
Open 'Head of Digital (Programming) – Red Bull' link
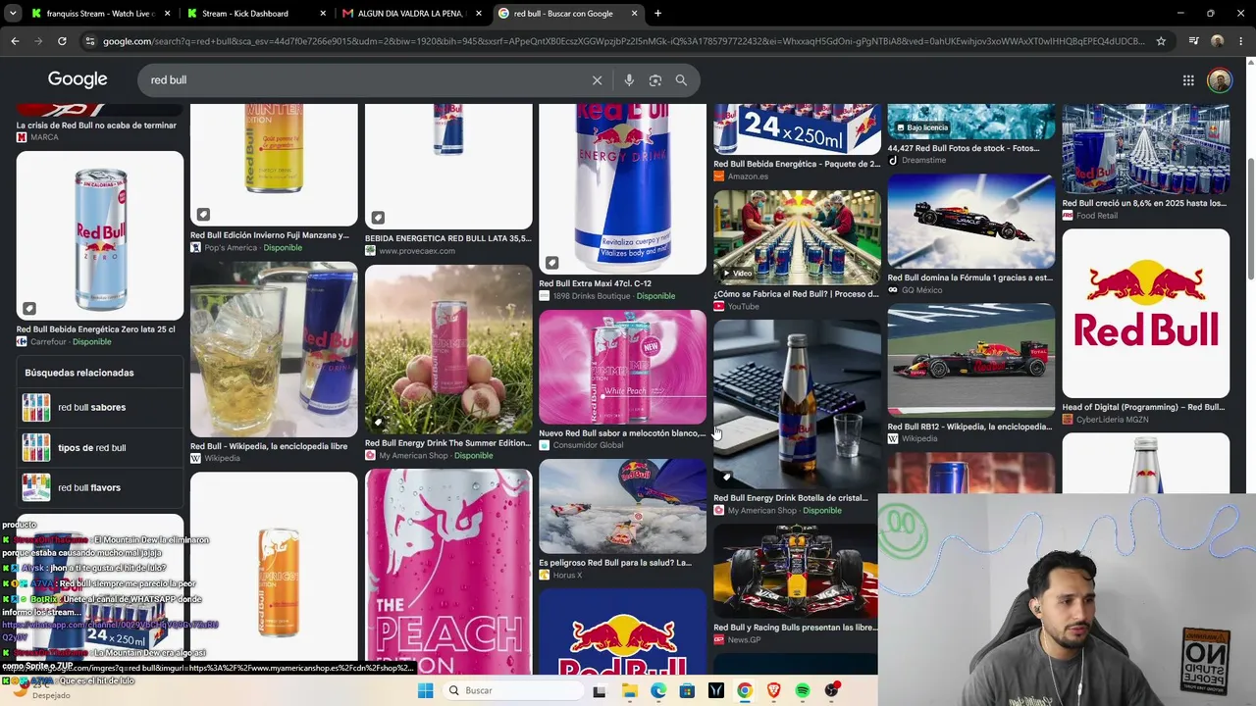[1144, 407]
